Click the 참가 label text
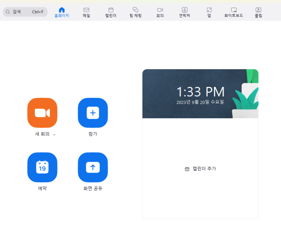The height and width of the screenshot is (227, 281). (93, 134)
